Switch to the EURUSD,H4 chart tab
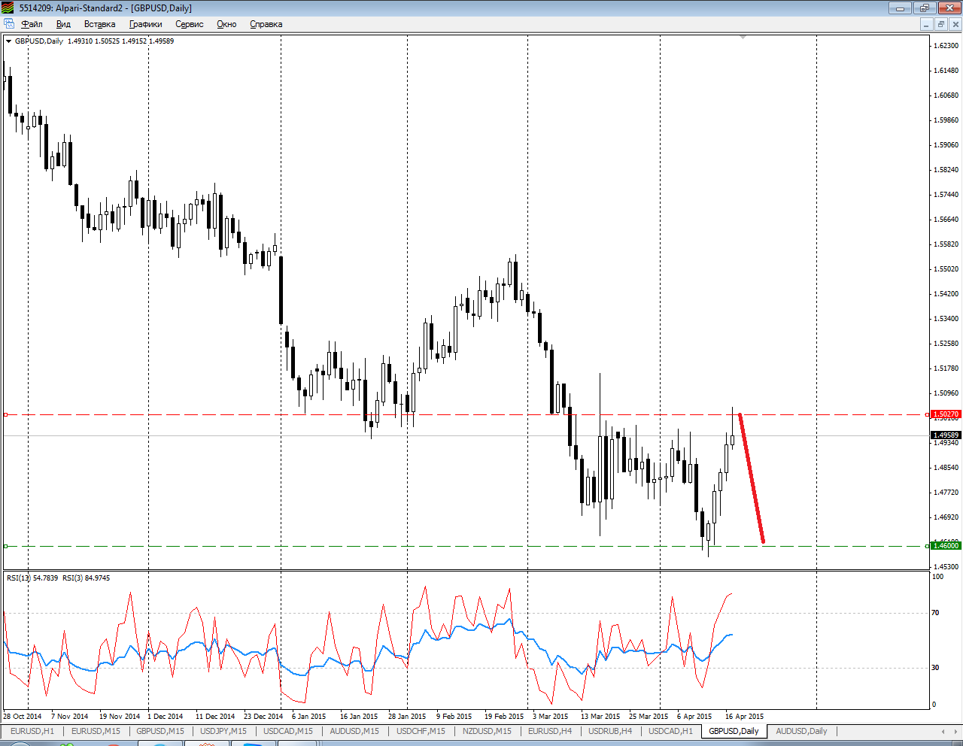 click(550, 731)
